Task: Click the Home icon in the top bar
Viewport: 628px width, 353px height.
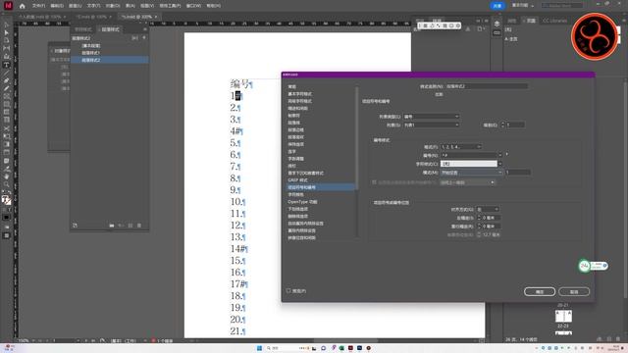Action: tap(22, 6)
